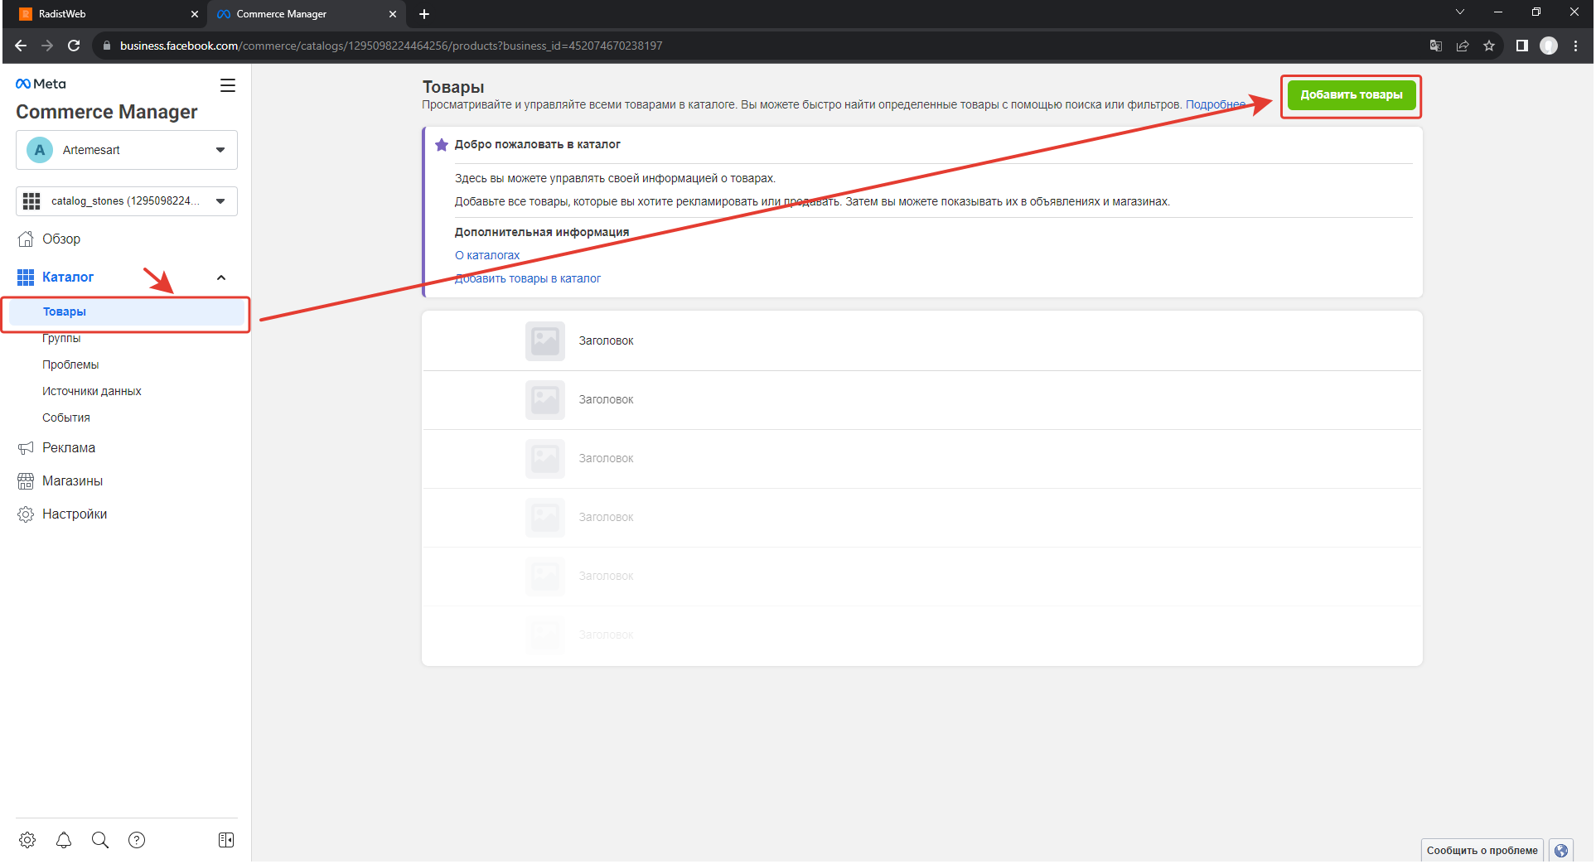
Task: Open Проблемы in the sidebar
Action: pyautogui.click(x=70, y=365)
